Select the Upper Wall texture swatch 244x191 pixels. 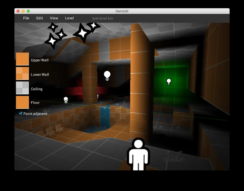(22, 59)
